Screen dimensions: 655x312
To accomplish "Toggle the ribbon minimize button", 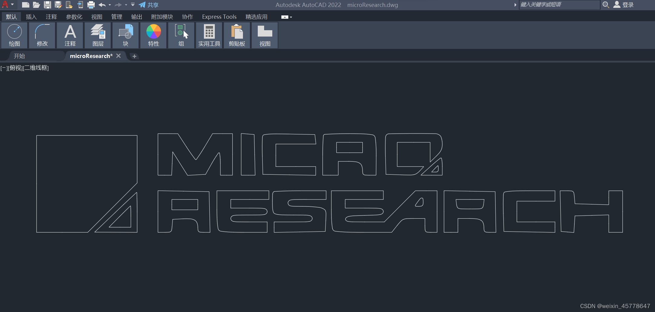I will (285, 17).
